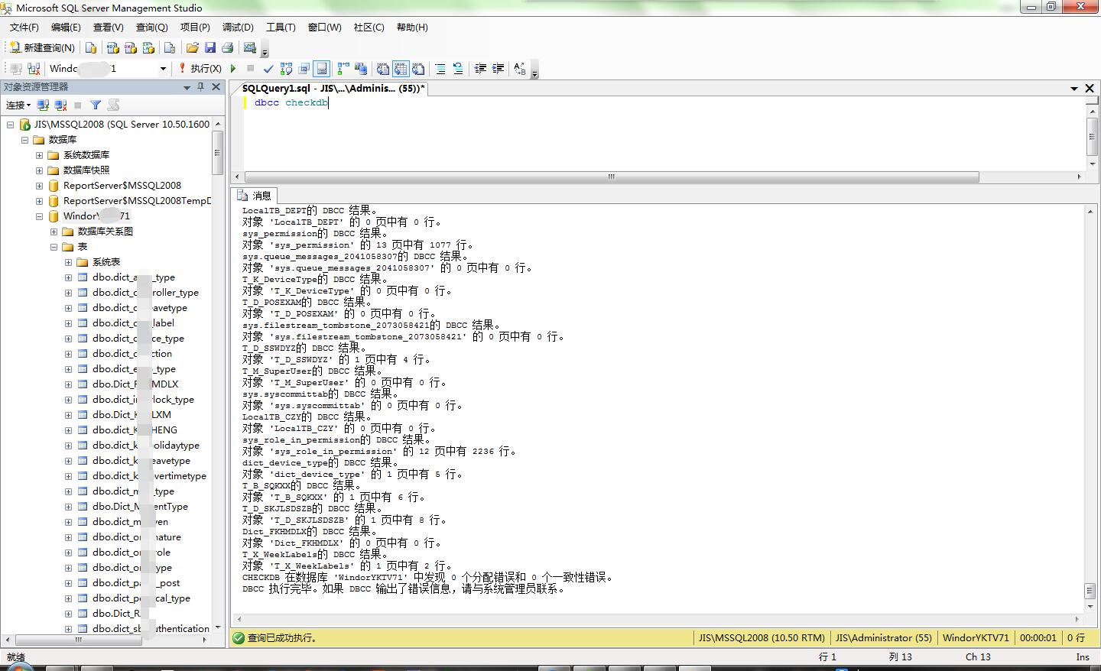Expand the 系统数据库 folder
The width and height of the screenshot is (1101, 671).
pyautogui.click(x=40, y=155)
